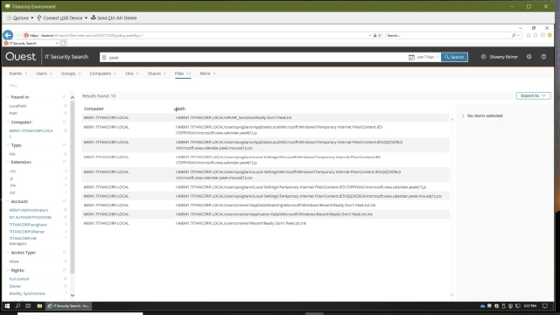Open settings gear in Quest header
The width and height of the screenshot is (560, 315).
528,57
